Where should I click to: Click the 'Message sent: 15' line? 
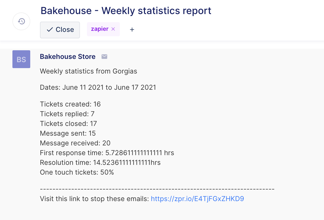coord(68,133)
